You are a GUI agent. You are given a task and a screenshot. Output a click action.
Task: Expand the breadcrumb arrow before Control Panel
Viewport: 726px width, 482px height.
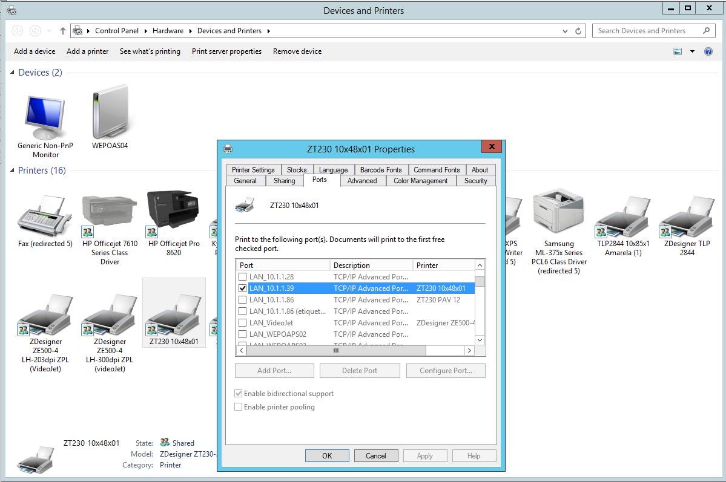tap(88, 31)
